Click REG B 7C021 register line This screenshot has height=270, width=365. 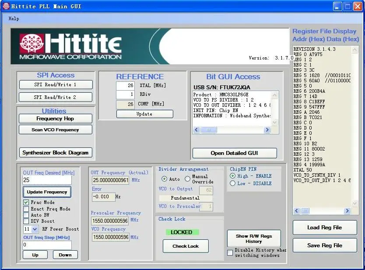click(x=308, y=117)
